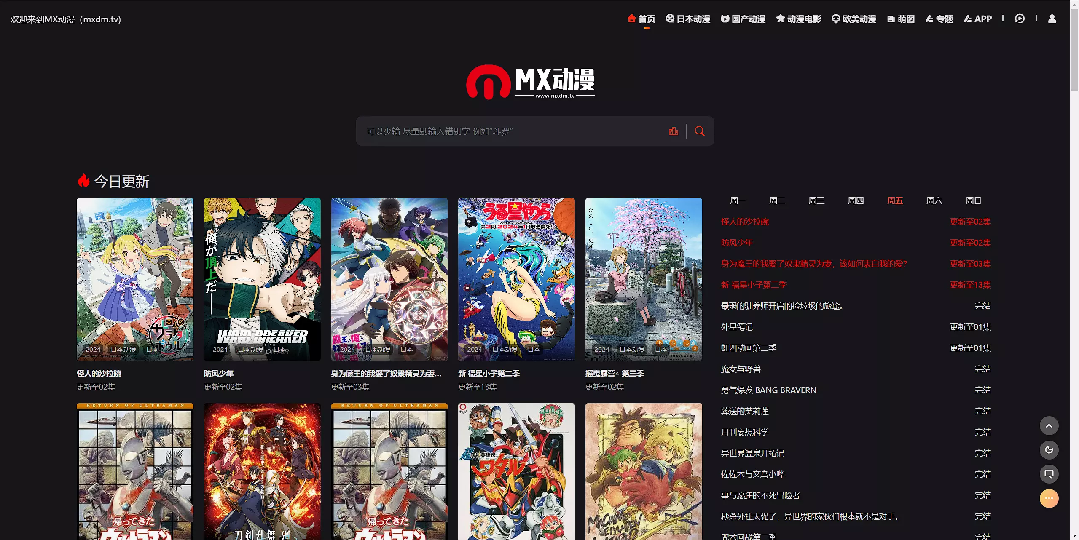The width and height of the screenshot is (1079, 540).
Task: Open the ranking chart icon in search bar
Action: click(x=674, y=131)
